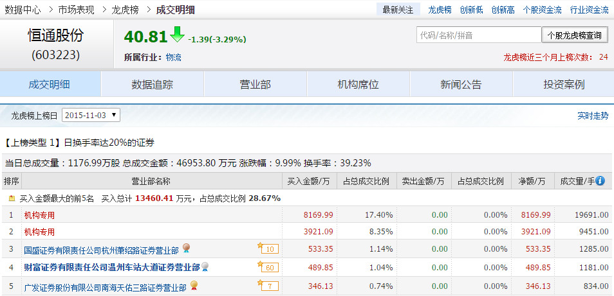614x296 pixels.
Task: Open the 龙虎榜上榜日 date dropdown
Action: 91,116
